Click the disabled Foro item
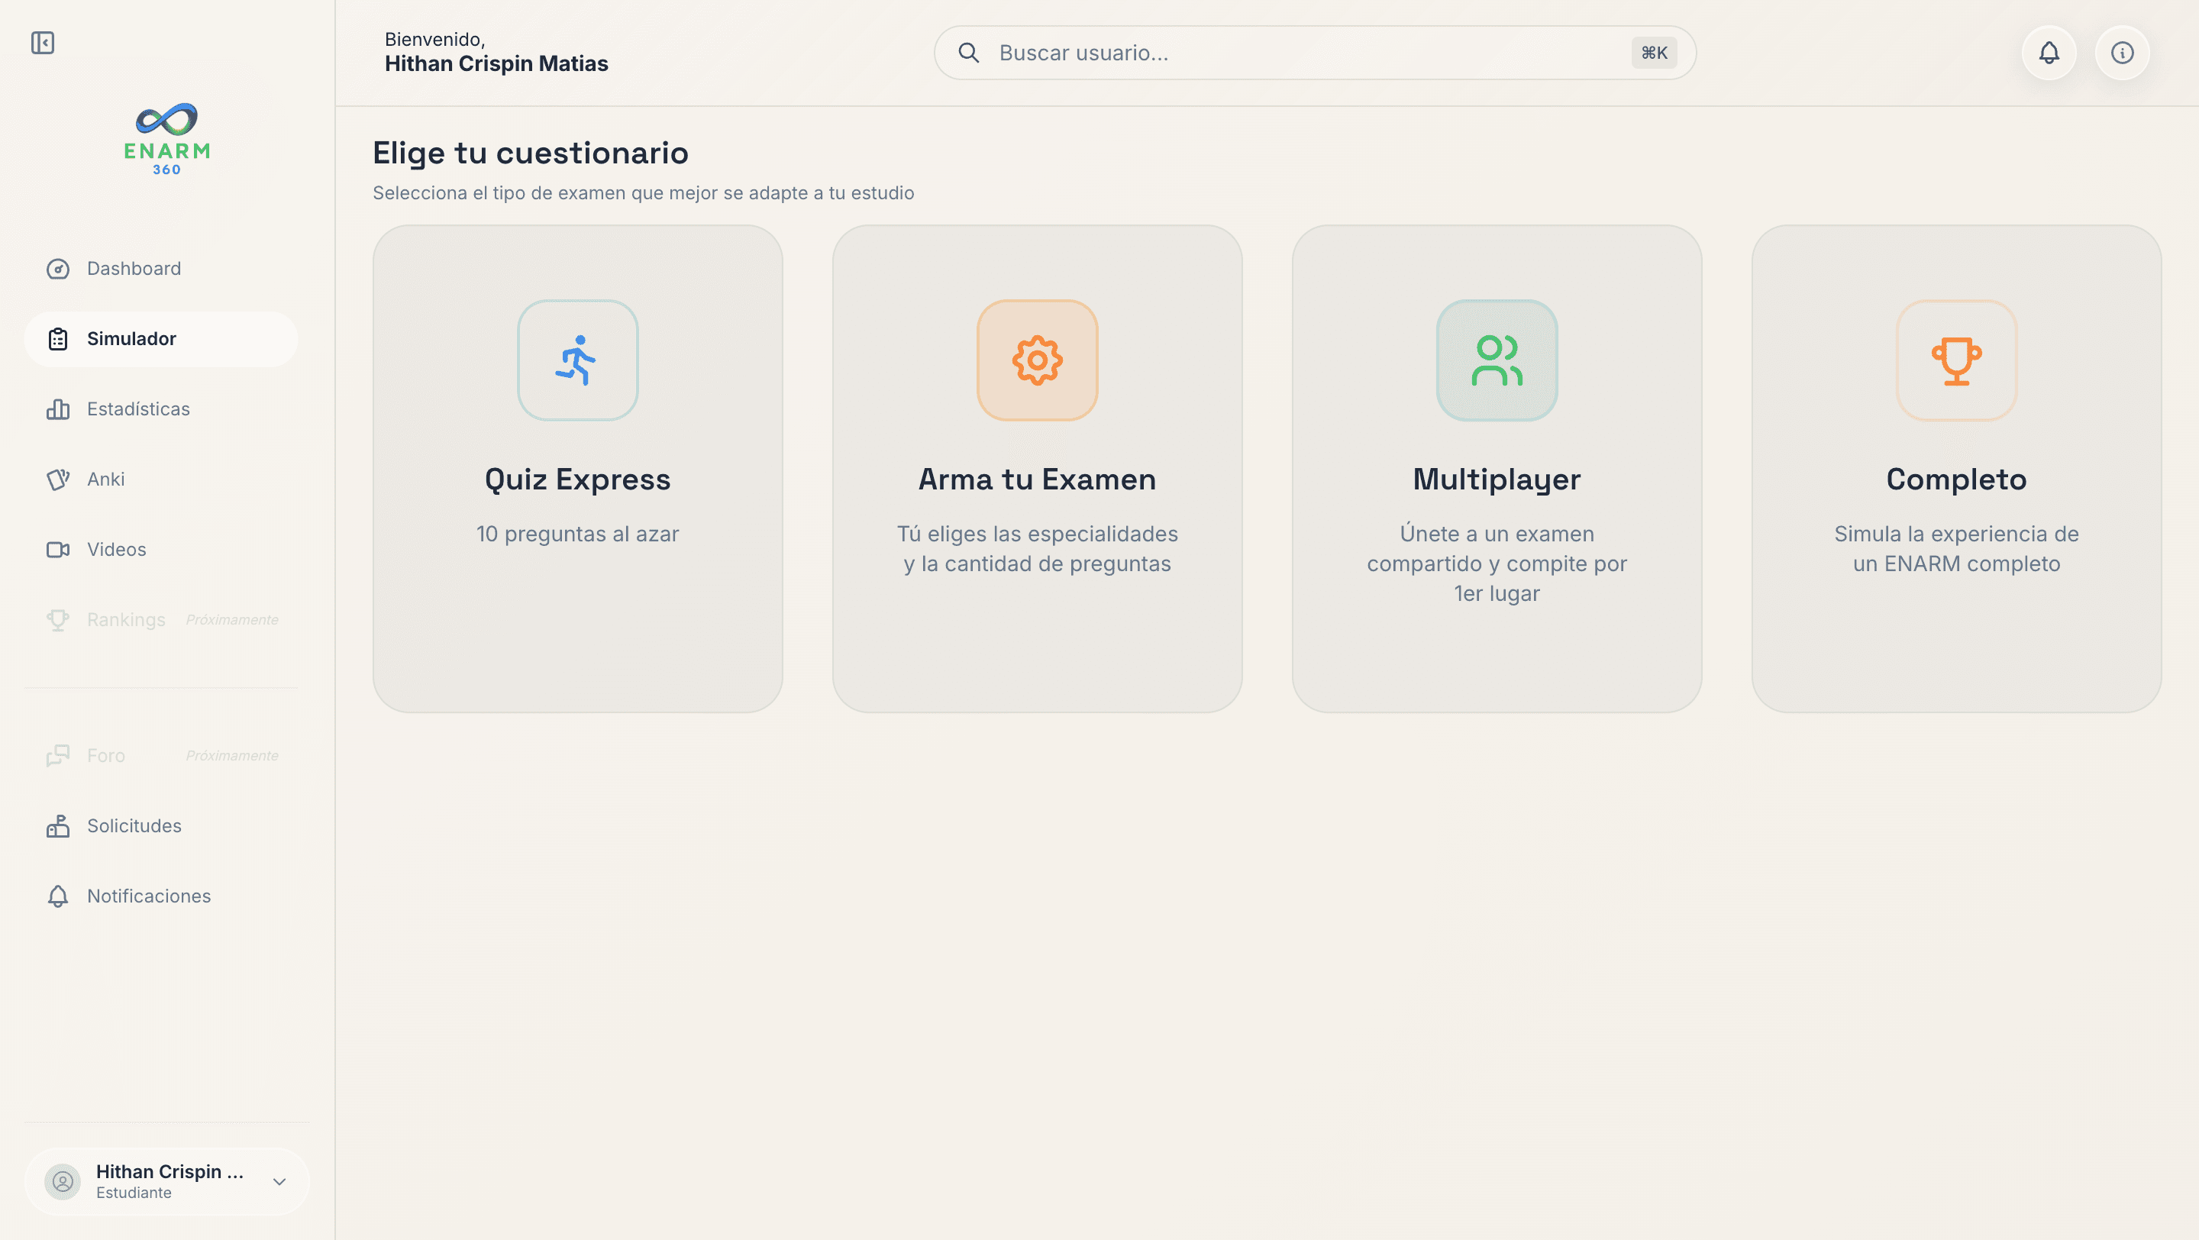The width and height of the screenshot is (2199, 1240). 160,755
